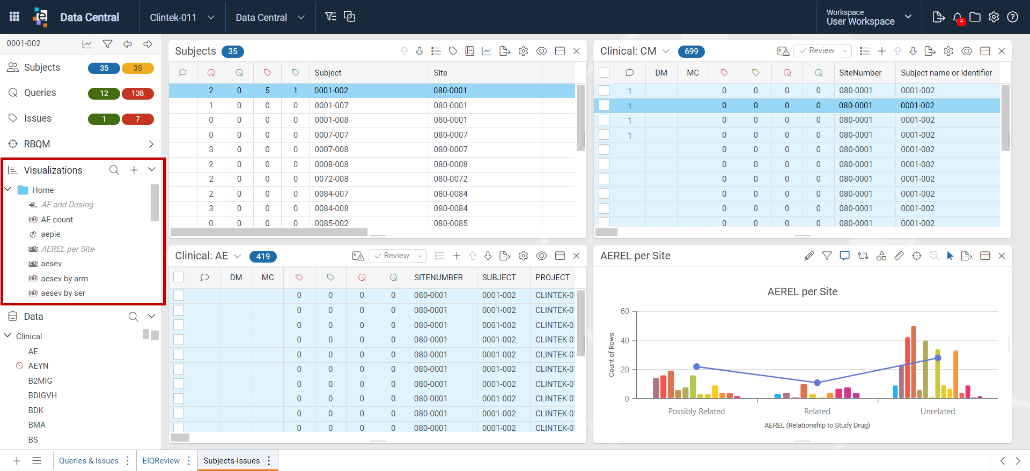
Task: Switch to Queries & Issues tab
Action: 89,461
